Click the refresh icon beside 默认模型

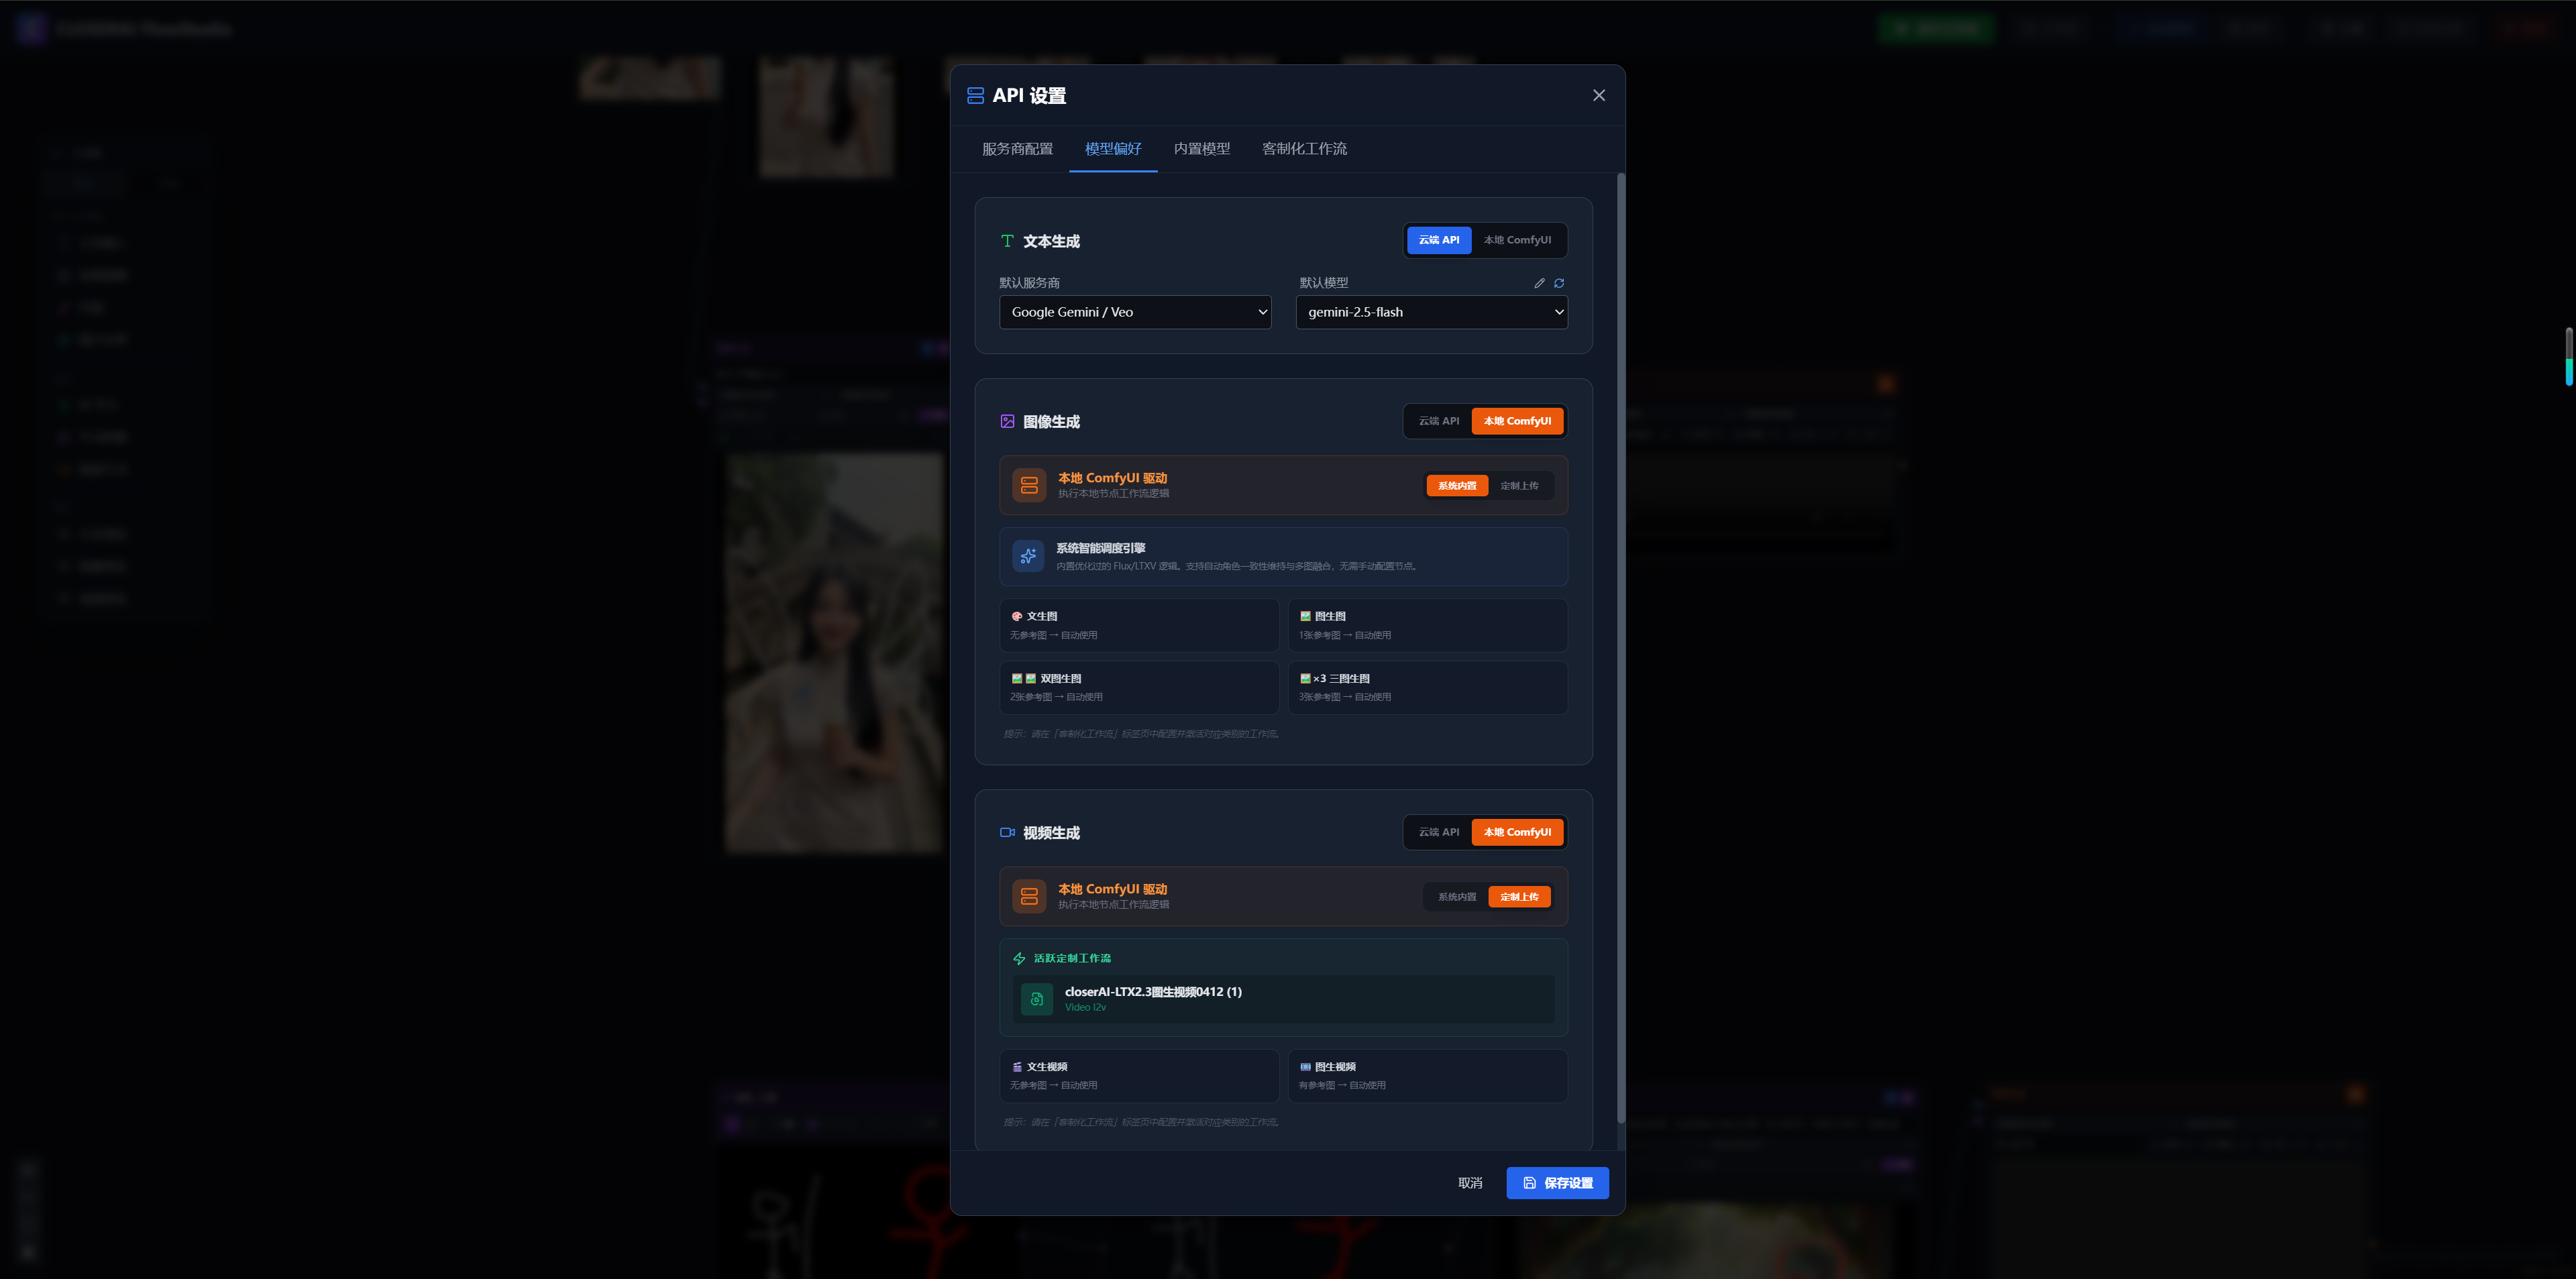(1559, 283)
